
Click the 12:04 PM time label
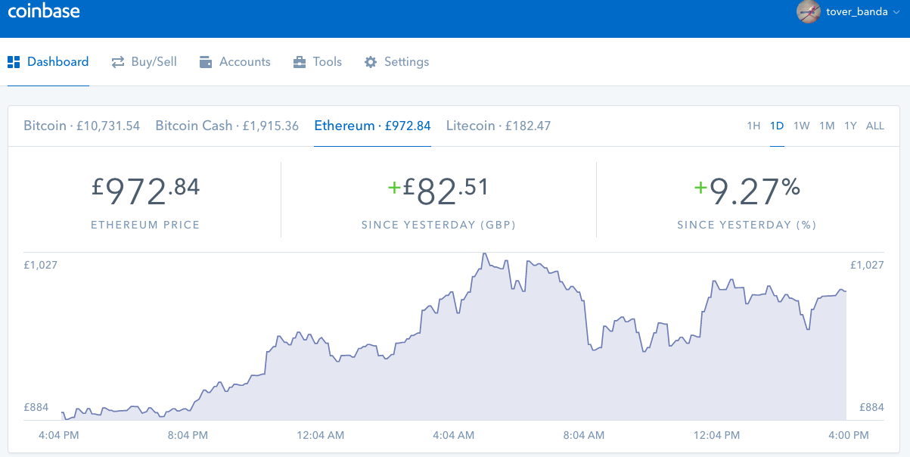[x=716, y=435]
